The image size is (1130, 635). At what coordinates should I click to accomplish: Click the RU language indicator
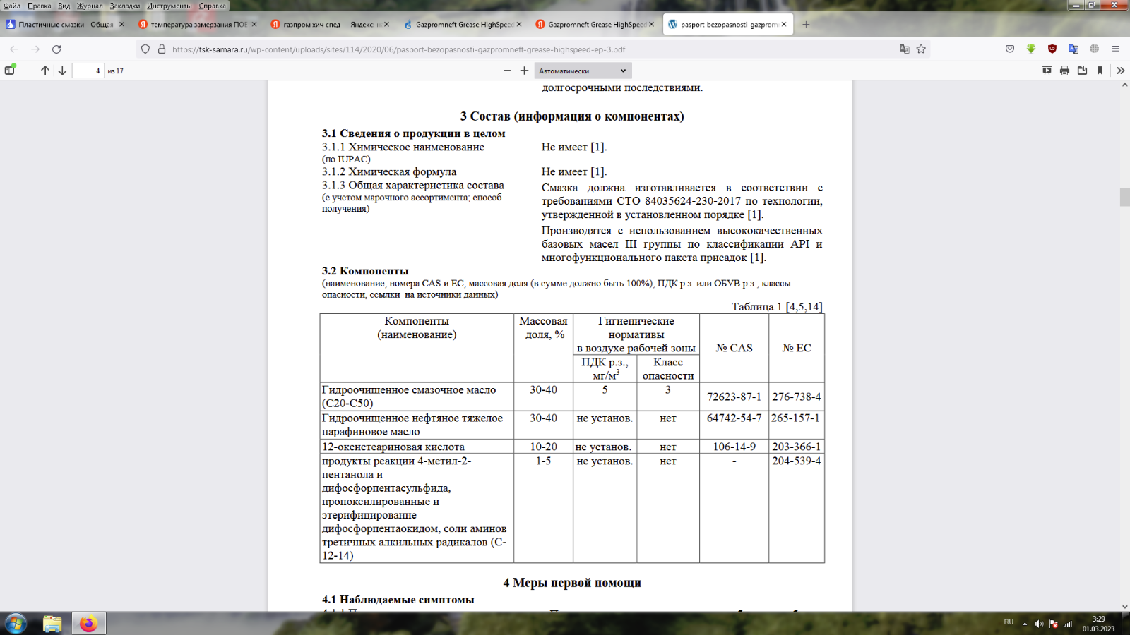(x=1009, y=622)
